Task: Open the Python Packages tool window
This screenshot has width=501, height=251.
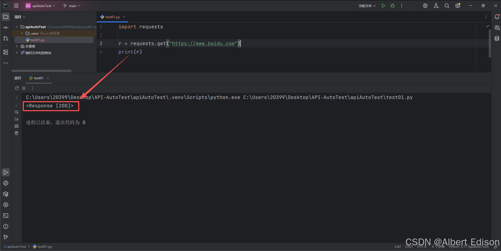Action: pos(6,194)
